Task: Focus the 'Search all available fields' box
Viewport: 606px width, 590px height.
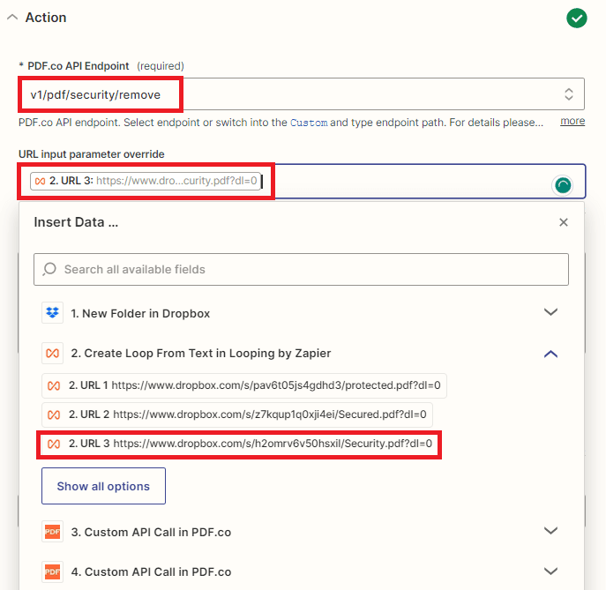Action: (301, 269)
